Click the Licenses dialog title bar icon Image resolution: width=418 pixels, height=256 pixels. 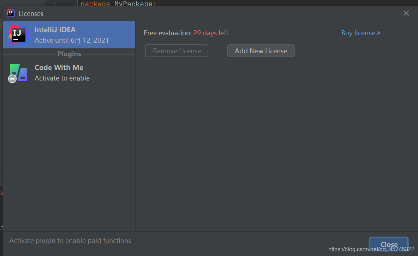coord(11,13)
